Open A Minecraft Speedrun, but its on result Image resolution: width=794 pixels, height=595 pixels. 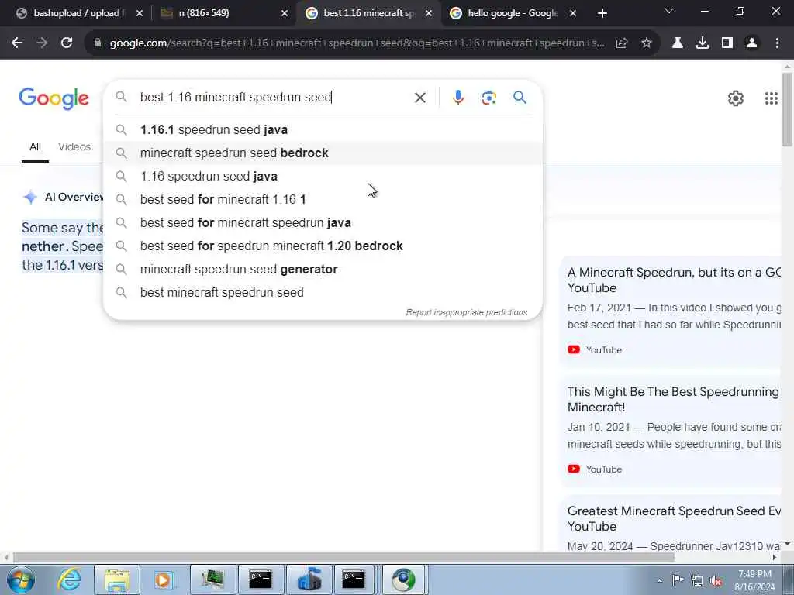pyautogui.click(x=674, y=280)
